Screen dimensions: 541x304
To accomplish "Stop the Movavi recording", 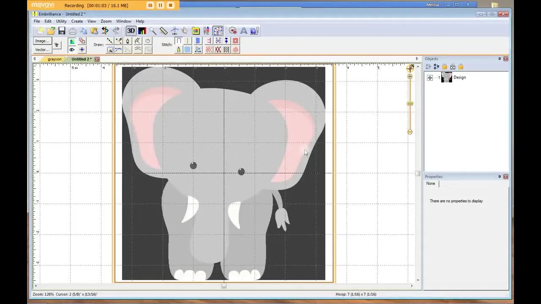I will (x=171, y=5).
